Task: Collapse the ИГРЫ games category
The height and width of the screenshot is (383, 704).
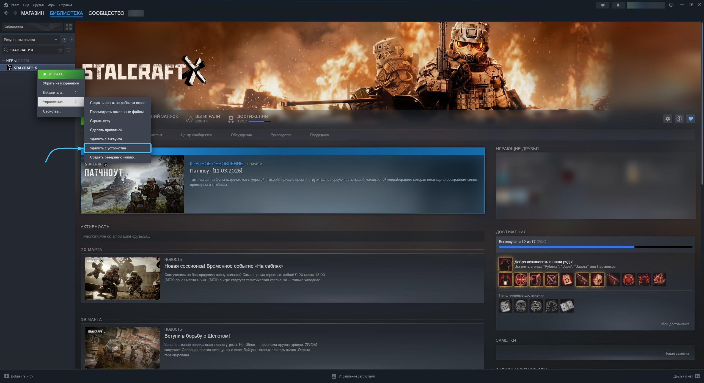Action: tap(4, 61)
